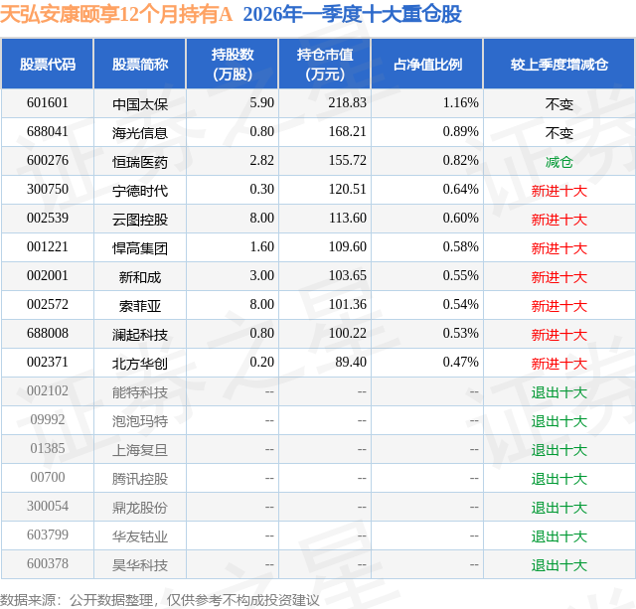Click the 较上季度增减仓 column header
The width and height of the screenshot is (636, 609).
coord(558,64)
